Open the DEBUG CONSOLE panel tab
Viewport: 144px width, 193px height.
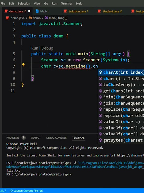pos(56,138)
